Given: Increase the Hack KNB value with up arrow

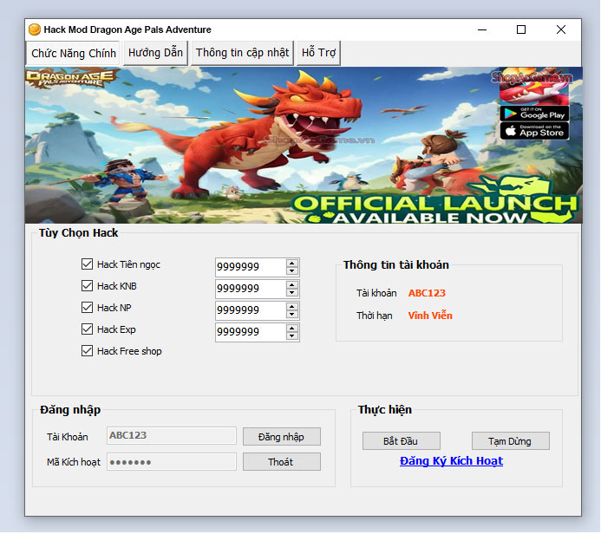Looking at the screenshot, I should pos(291,285).
